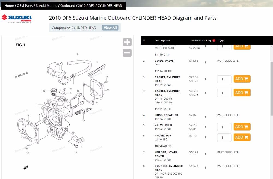Navigate to Suzuki Marine breadcrumb
This screenshot has width=273, height=179.
click(x=46, y=5)
